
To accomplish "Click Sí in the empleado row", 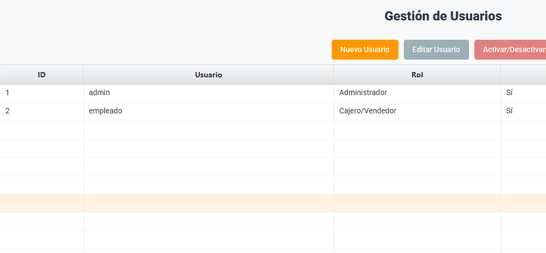I will click(x=523, y=112).
